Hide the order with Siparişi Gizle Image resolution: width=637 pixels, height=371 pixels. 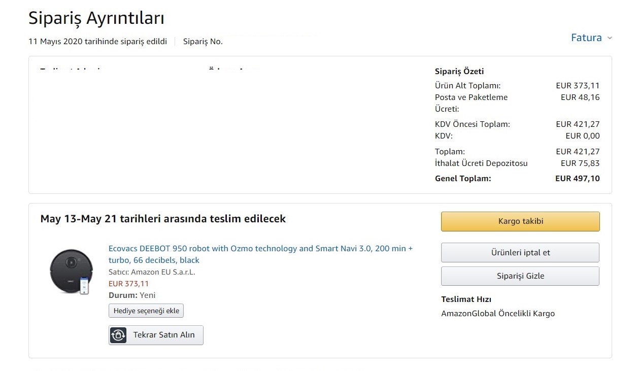520,276
